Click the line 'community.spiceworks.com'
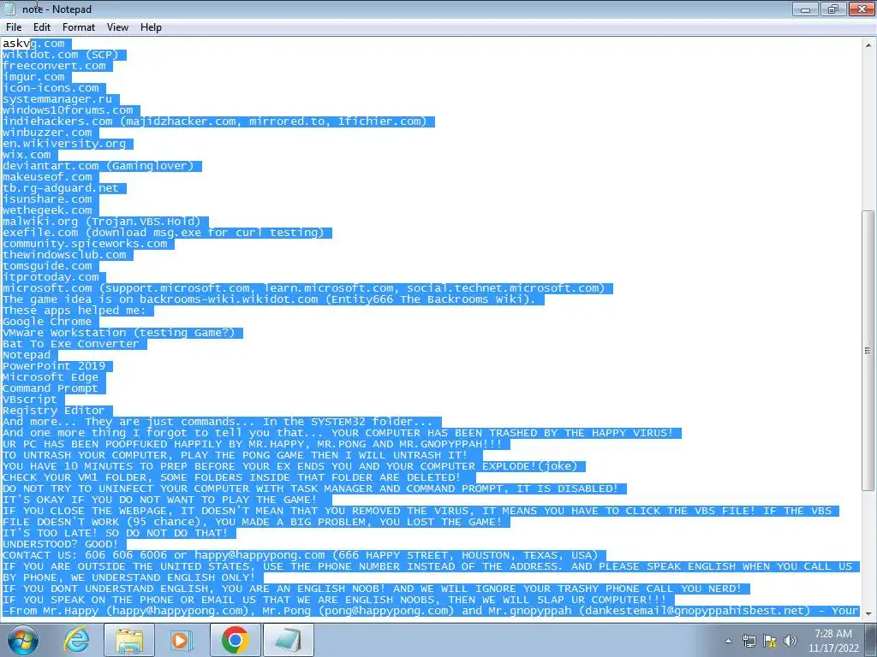Viewport: 877px width, 657px height. coord(85,244)
